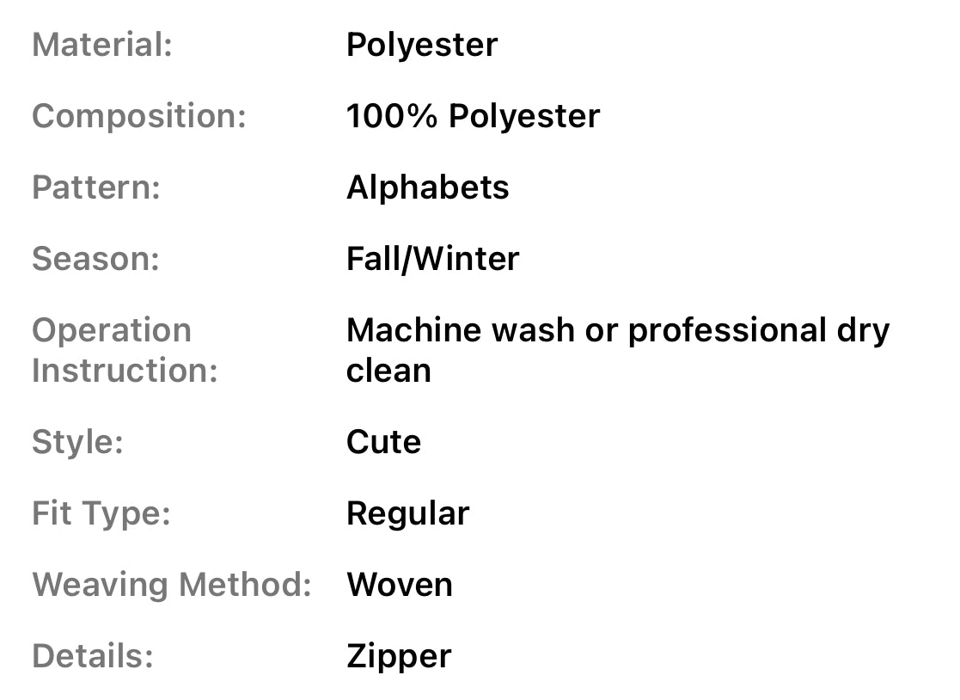Select the Polyester value in Material row
This screenshot has width=960, height=700.
(x=421, y=45)
